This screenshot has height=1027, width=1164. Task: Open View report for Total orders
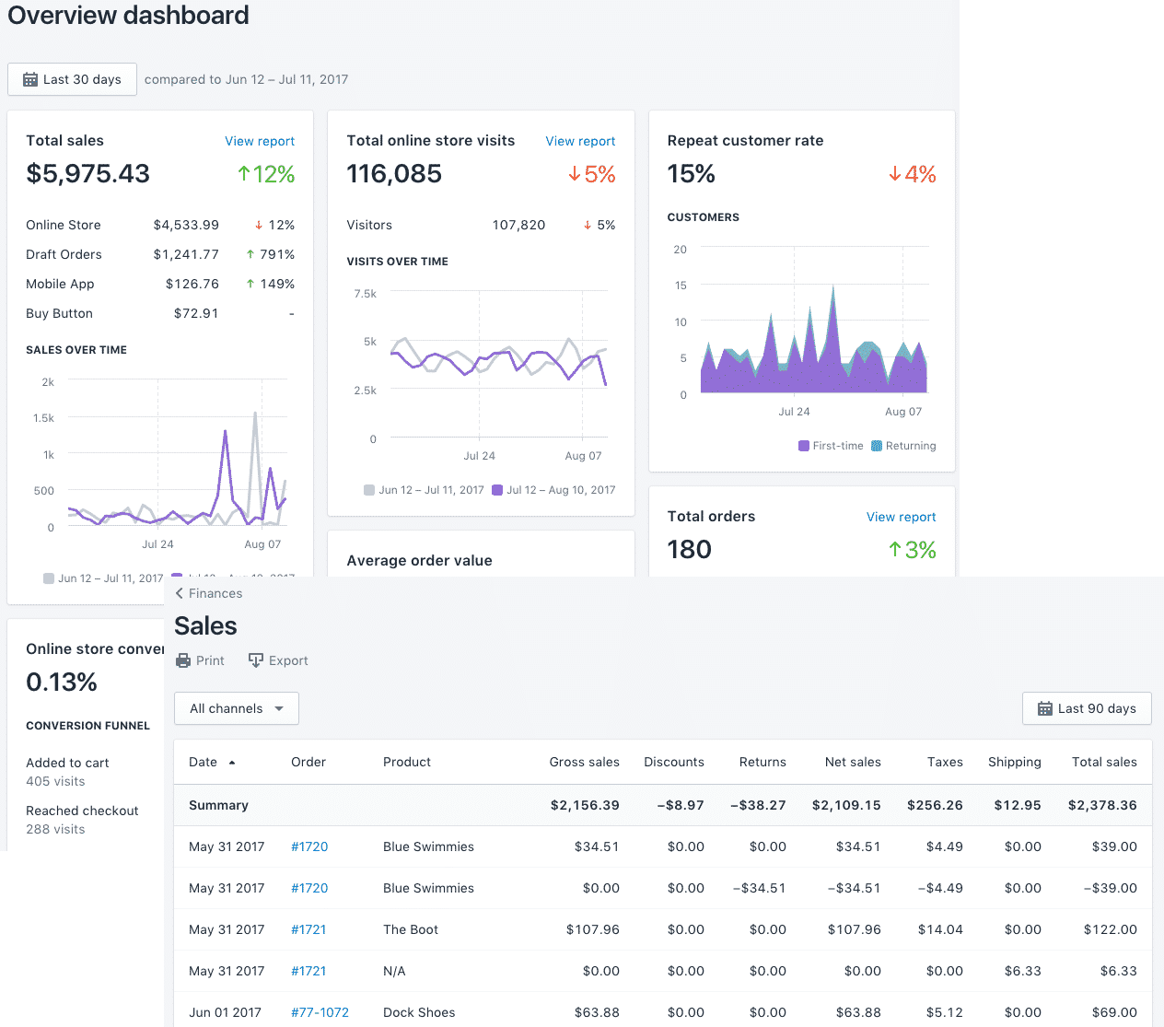tap(901, 517)
